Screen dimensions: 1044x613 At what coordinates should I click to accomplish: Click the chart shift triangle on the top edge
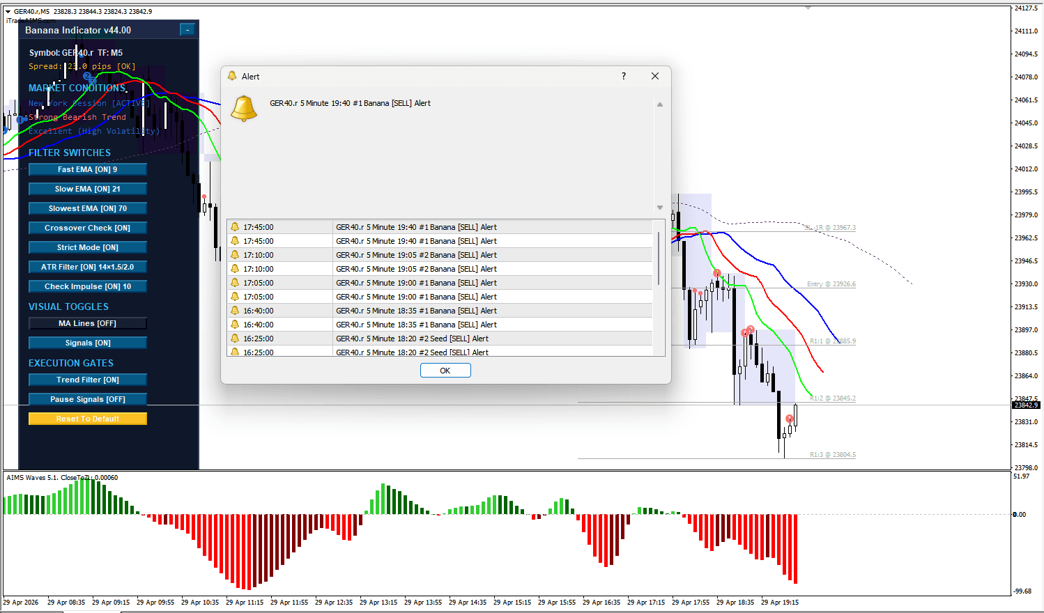coord(808,8)
